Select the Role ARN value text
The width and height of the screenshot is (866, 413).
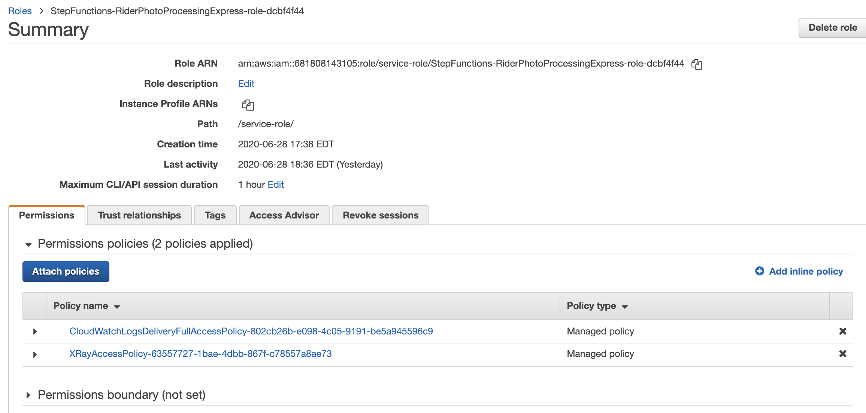[461, 63]
